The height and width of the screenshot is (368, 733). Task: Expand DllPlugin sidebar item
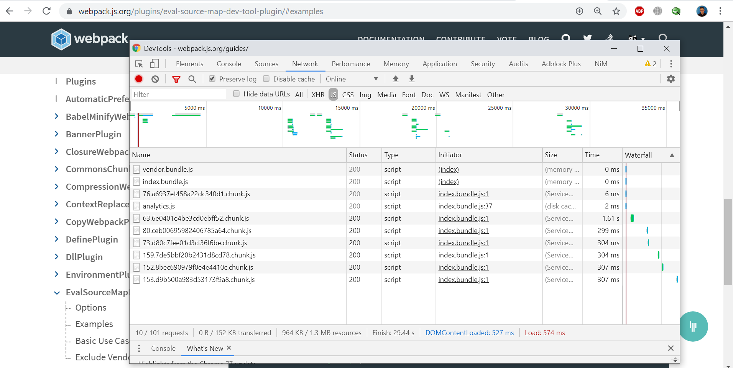pos(57,257)
